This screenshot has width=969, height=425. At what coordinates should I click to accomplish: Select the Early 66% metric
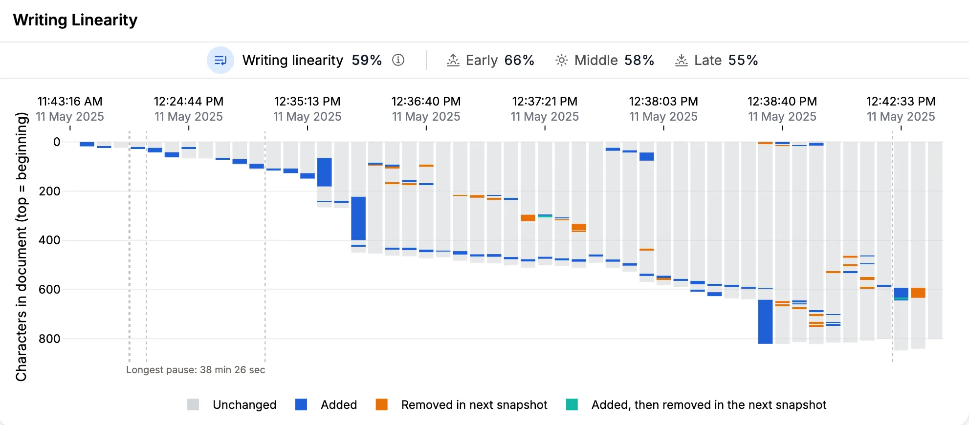[490, 60]
